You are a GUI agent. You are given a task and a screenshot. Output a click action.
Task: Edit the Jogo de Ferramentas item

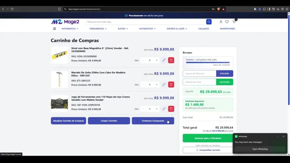164,109
